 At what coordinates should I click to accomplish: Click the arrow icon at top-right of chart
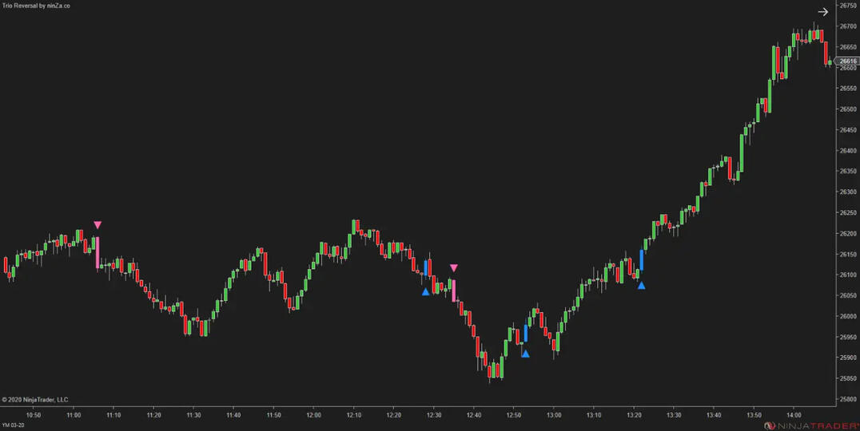pos(823,12)
